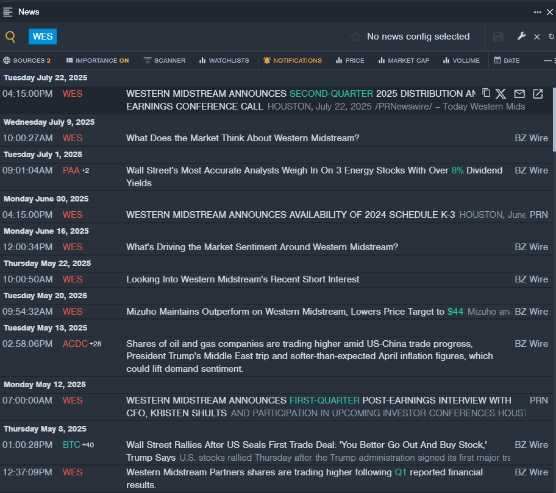
Task: Toggle the Notifications bell filter
Action: [293, 60]
